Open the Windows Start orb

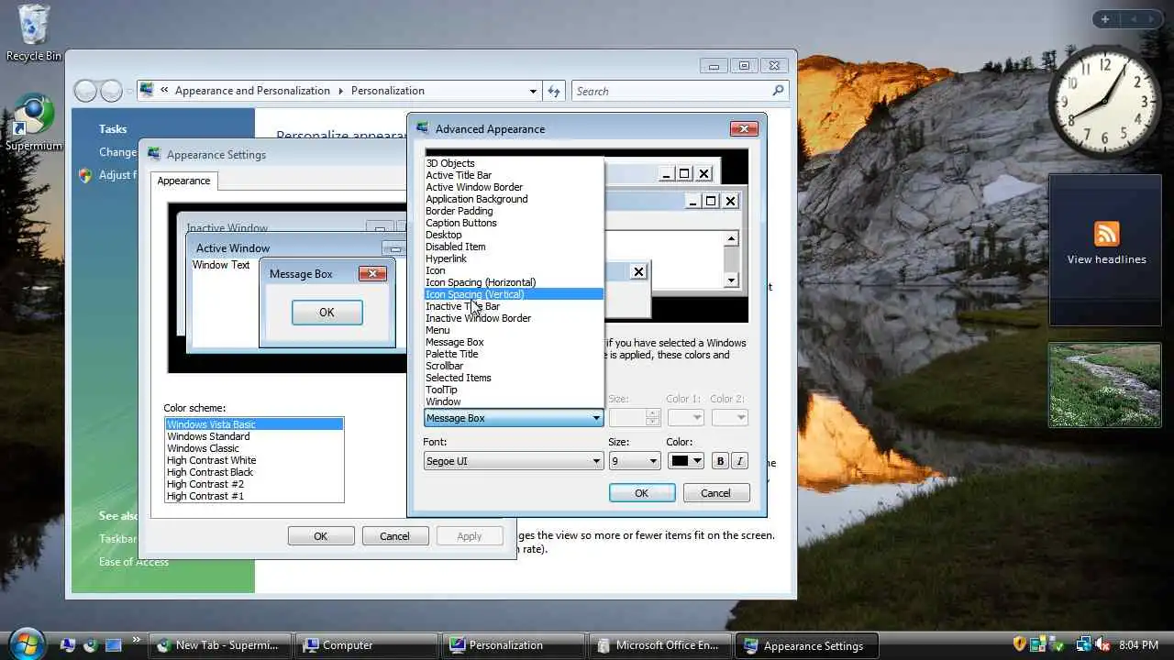25,643
